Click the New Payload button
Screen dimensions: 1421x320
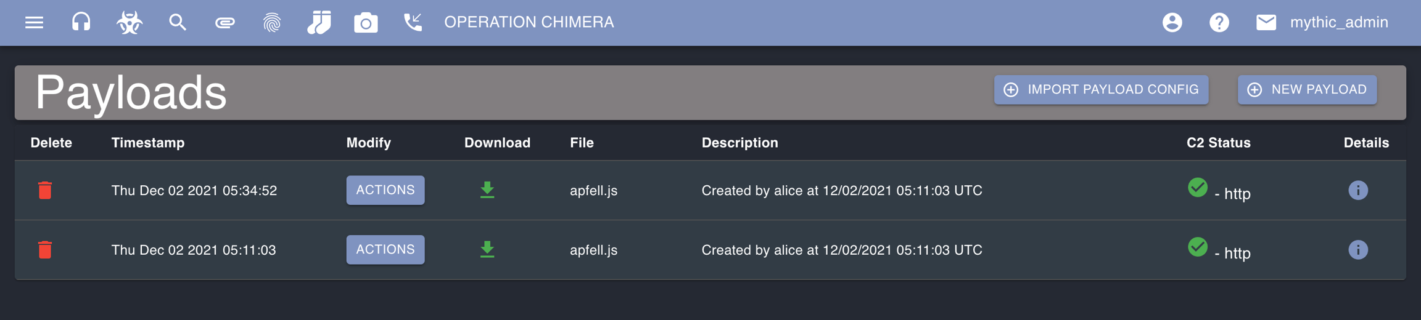(x=1307, y=90)
